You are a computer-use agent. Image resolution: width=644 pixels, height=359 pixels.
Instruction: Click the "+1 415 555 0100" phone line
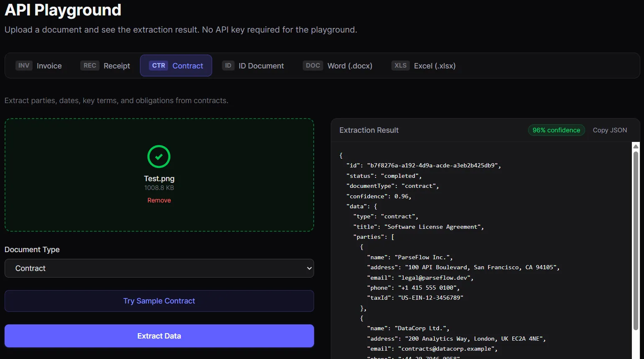point(414,288)
